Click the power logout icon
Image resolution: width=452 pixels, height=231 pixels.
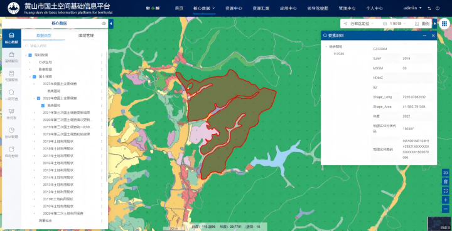click(438, 8)
